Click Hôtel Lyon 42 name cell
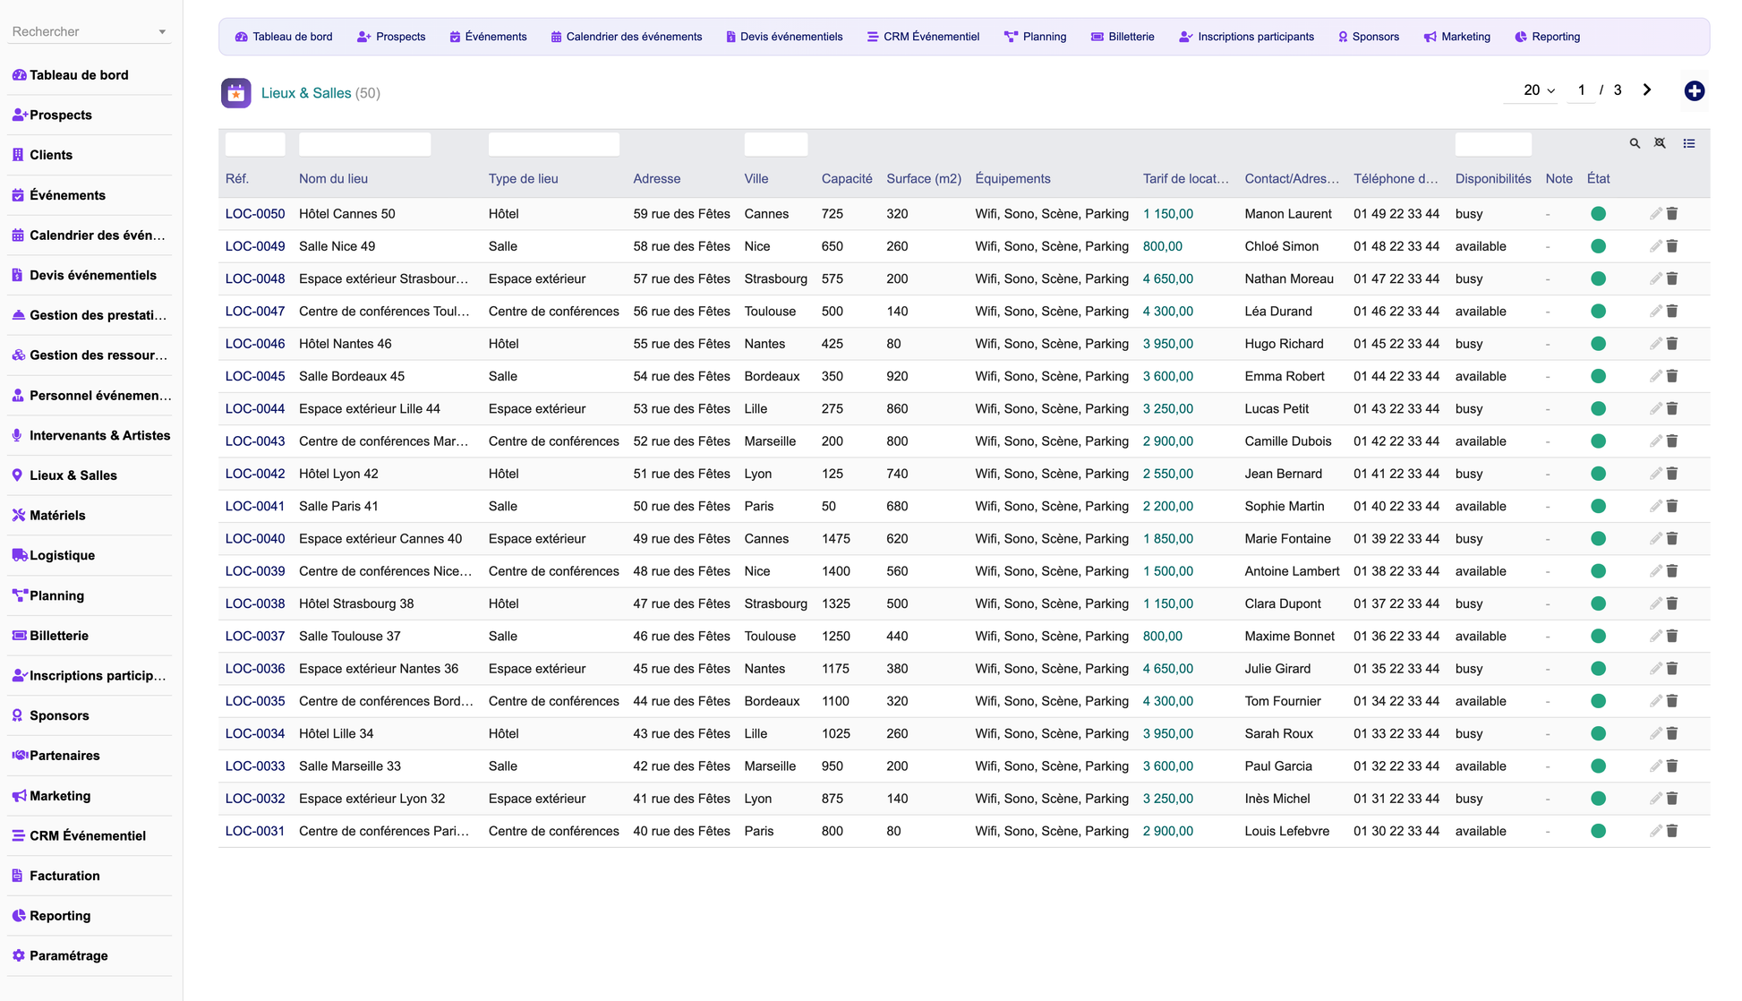The image size is (1742, 1001). (x=338, y=474)
